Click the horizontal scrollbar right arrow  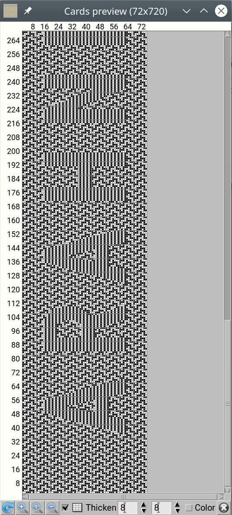click(221, 496)
